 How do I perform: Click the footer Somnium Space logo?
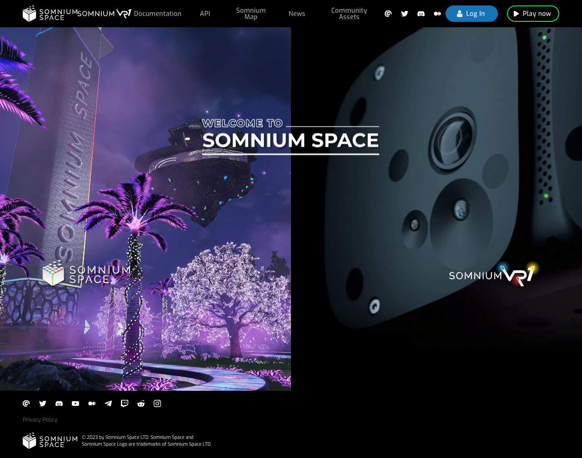(50, 441)
